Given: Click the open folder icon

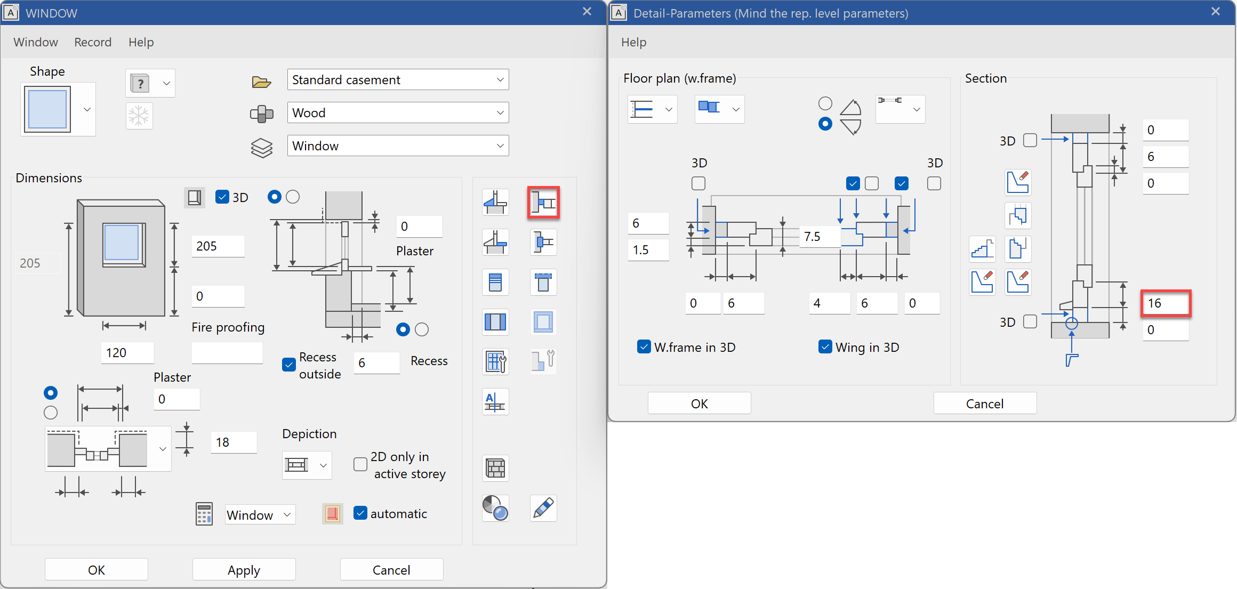Looking at the screenshot, I should coord(261,81).
